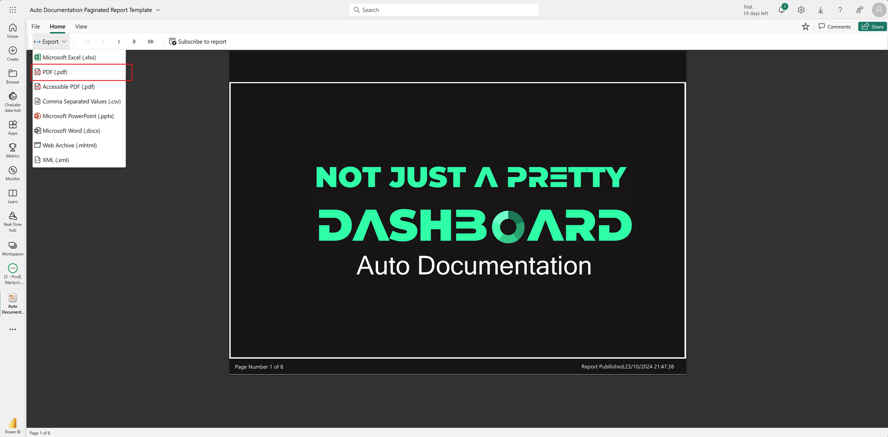Viewport: 888px width, 437px height.
Task: Open Learn book icon
Action: pos(12,196)
